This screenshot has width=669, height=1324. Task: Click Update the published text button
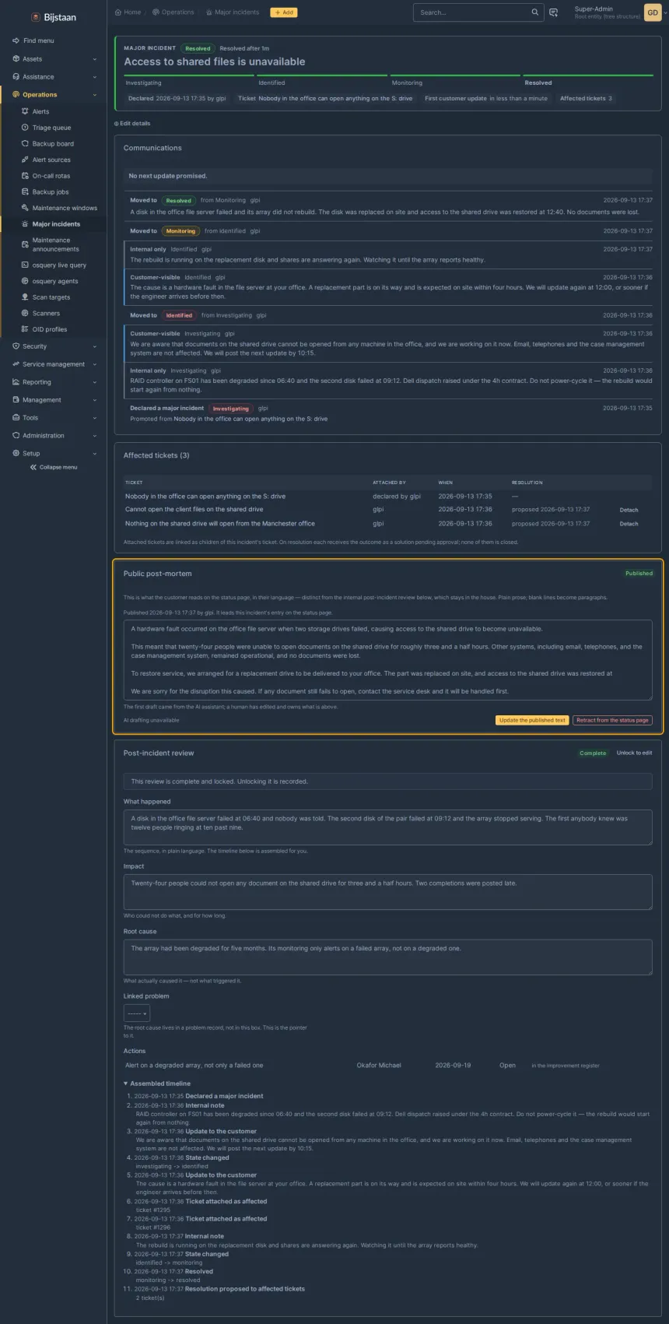point(532,721)
